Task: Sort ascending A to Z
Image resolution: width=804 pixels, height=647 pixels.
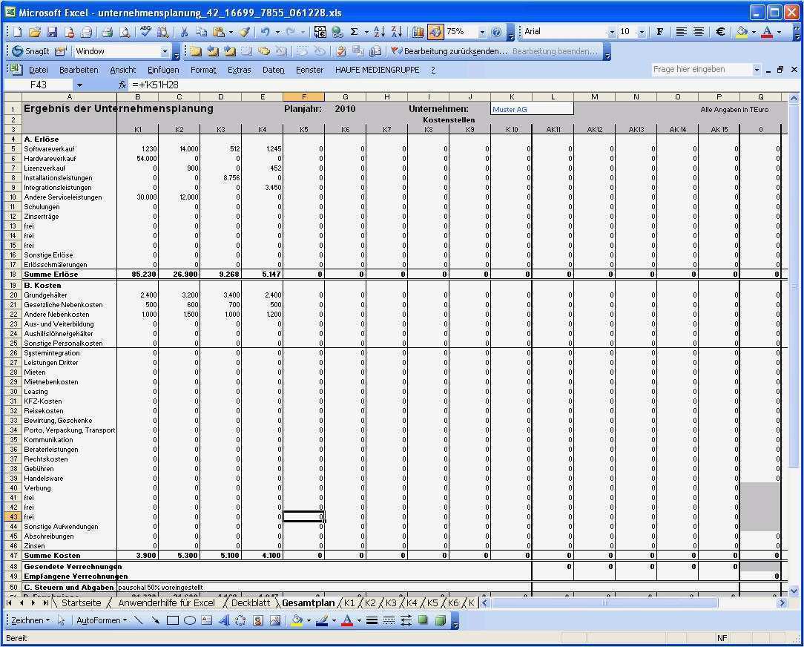Action: tap(379, 32)
